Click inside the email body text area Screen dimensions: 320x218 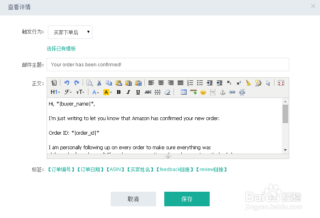(164, 126)
